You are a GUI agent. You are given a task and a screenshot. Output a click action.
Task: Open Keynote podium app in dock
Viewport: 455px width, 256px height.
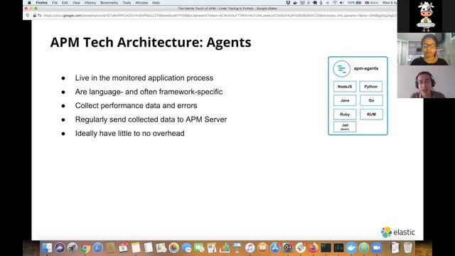pos(237,248)
